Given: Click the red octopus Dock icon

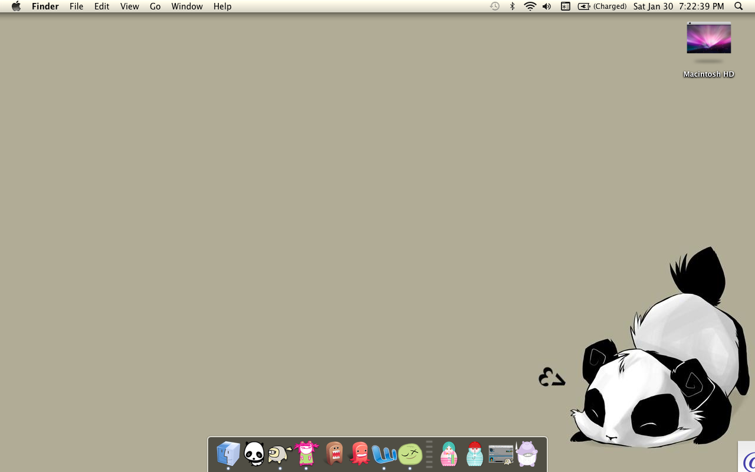Looking at the screenshot, I should 359,454.
